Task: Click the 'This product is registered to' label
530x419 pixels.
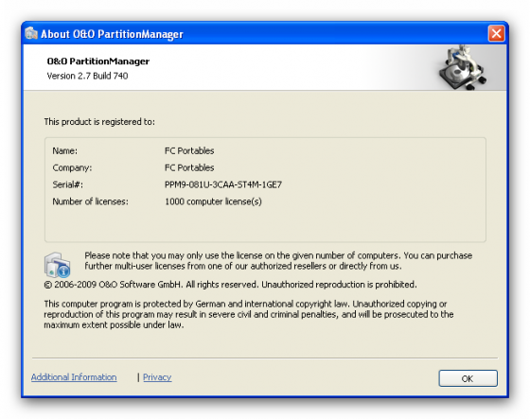Action: click(x=99, y=122)
